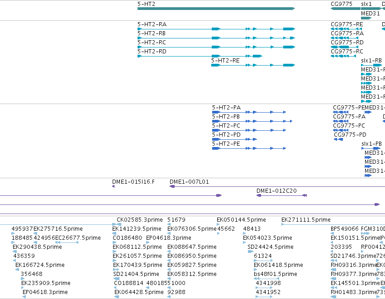The height and width of the screenshot is (299, 385).
Task: Click the 5-HT2-PE label
Action: pos(226,144)
